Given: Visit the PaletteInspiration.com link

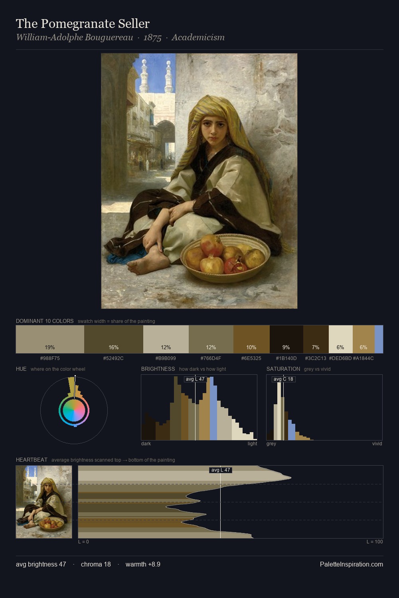Looking at the screenshot, I should point(352,564).
